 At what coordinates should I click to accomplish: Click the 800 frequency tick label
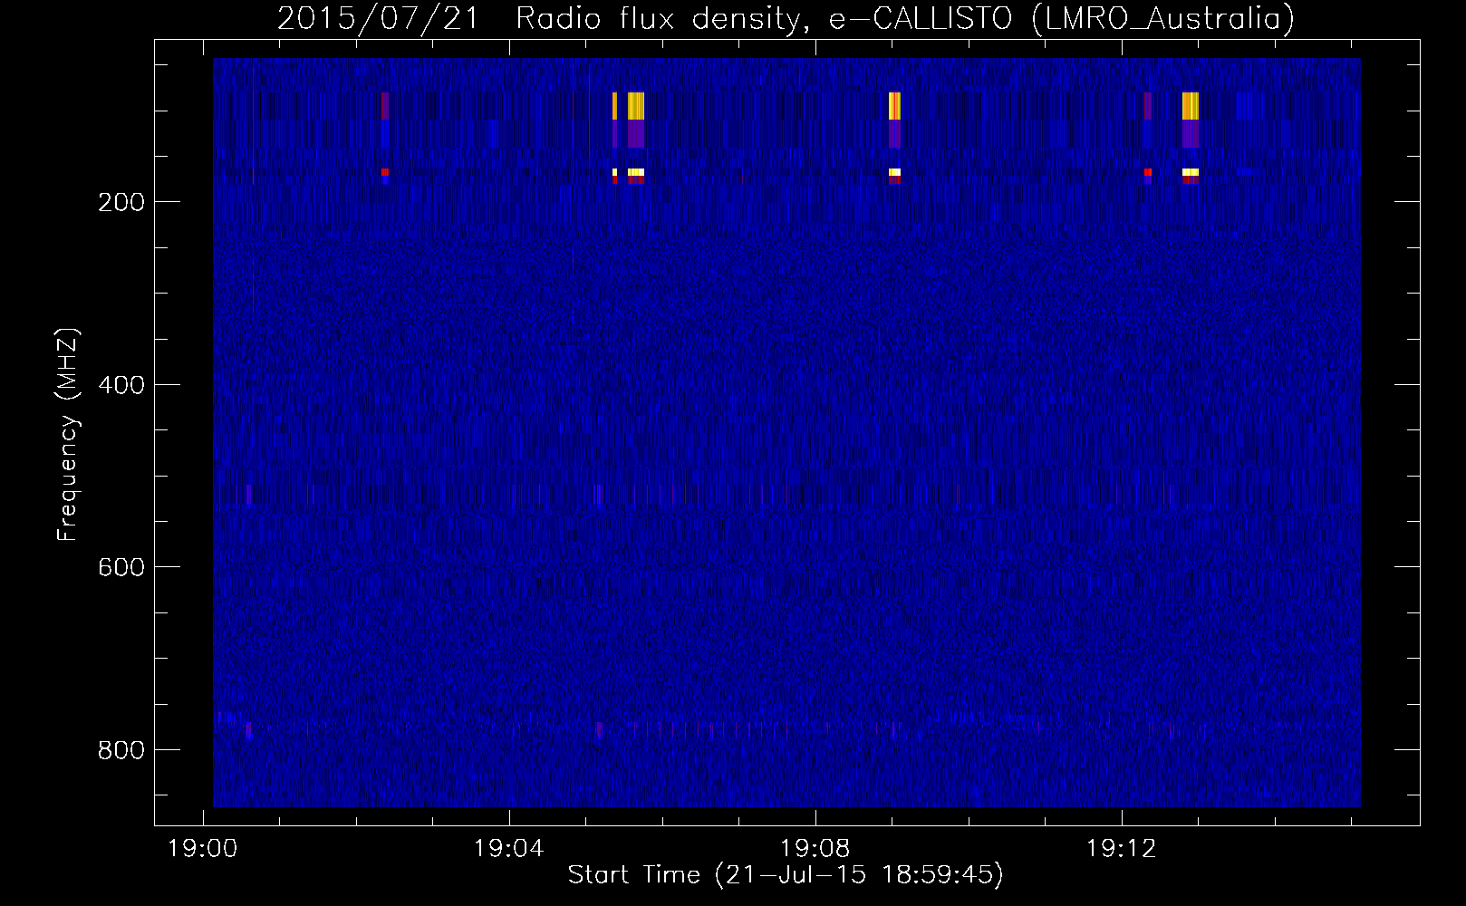pyautogui.click(x=121, y=750)
